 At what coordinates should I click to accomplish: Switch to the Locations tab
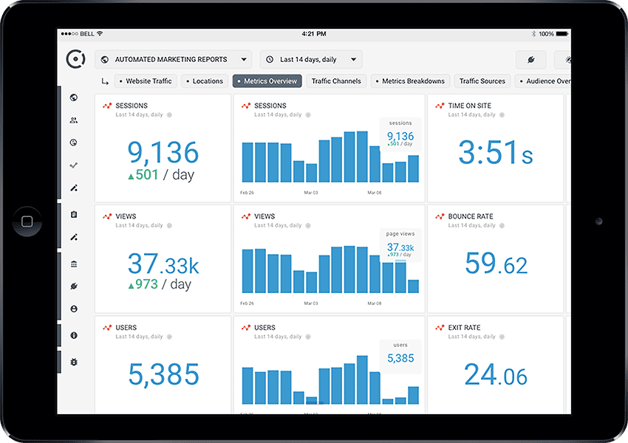pyautogui.click(x=205, y=81)
